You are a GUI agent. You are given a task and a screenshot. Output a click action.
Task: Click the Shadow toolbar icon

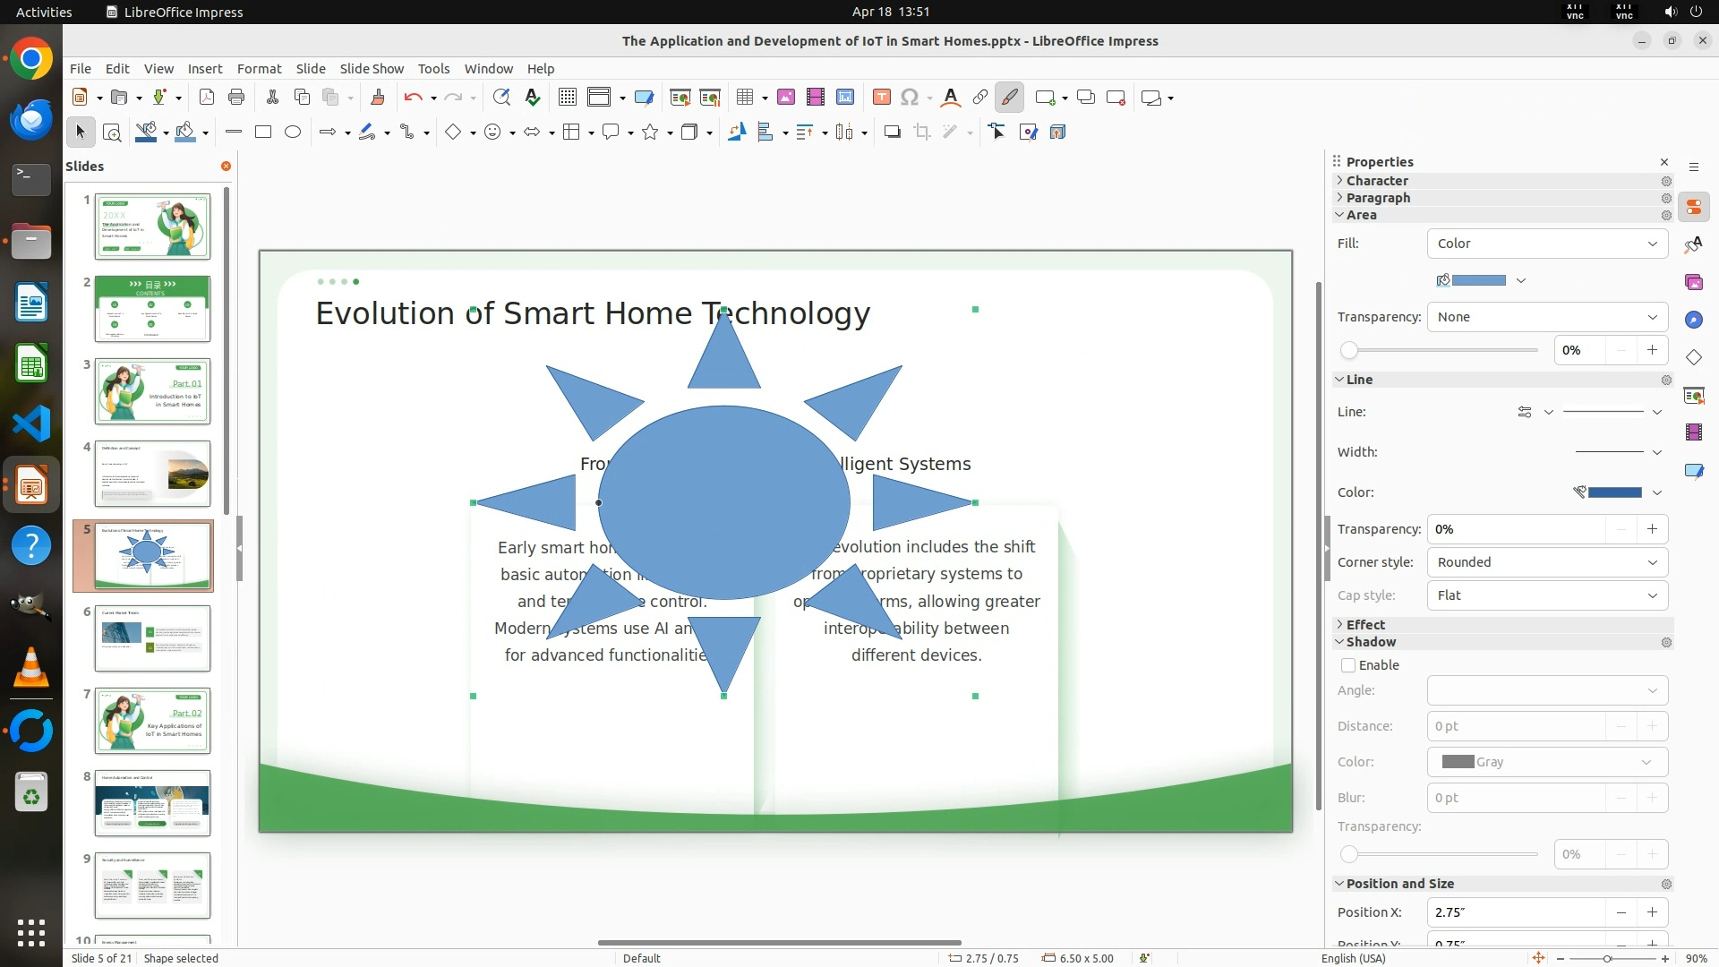pos(892,133)
